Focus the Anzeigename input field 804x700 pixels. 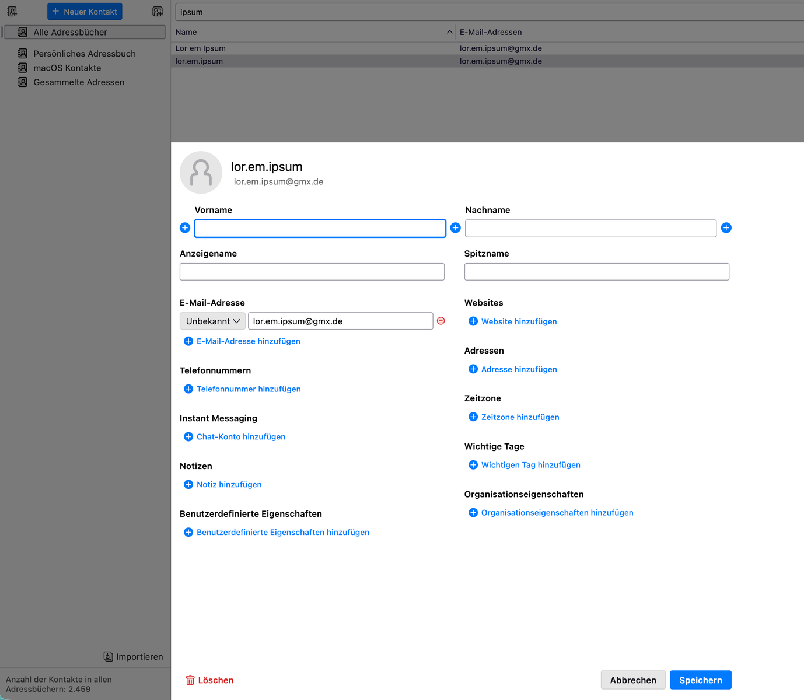tap(312, 272)
